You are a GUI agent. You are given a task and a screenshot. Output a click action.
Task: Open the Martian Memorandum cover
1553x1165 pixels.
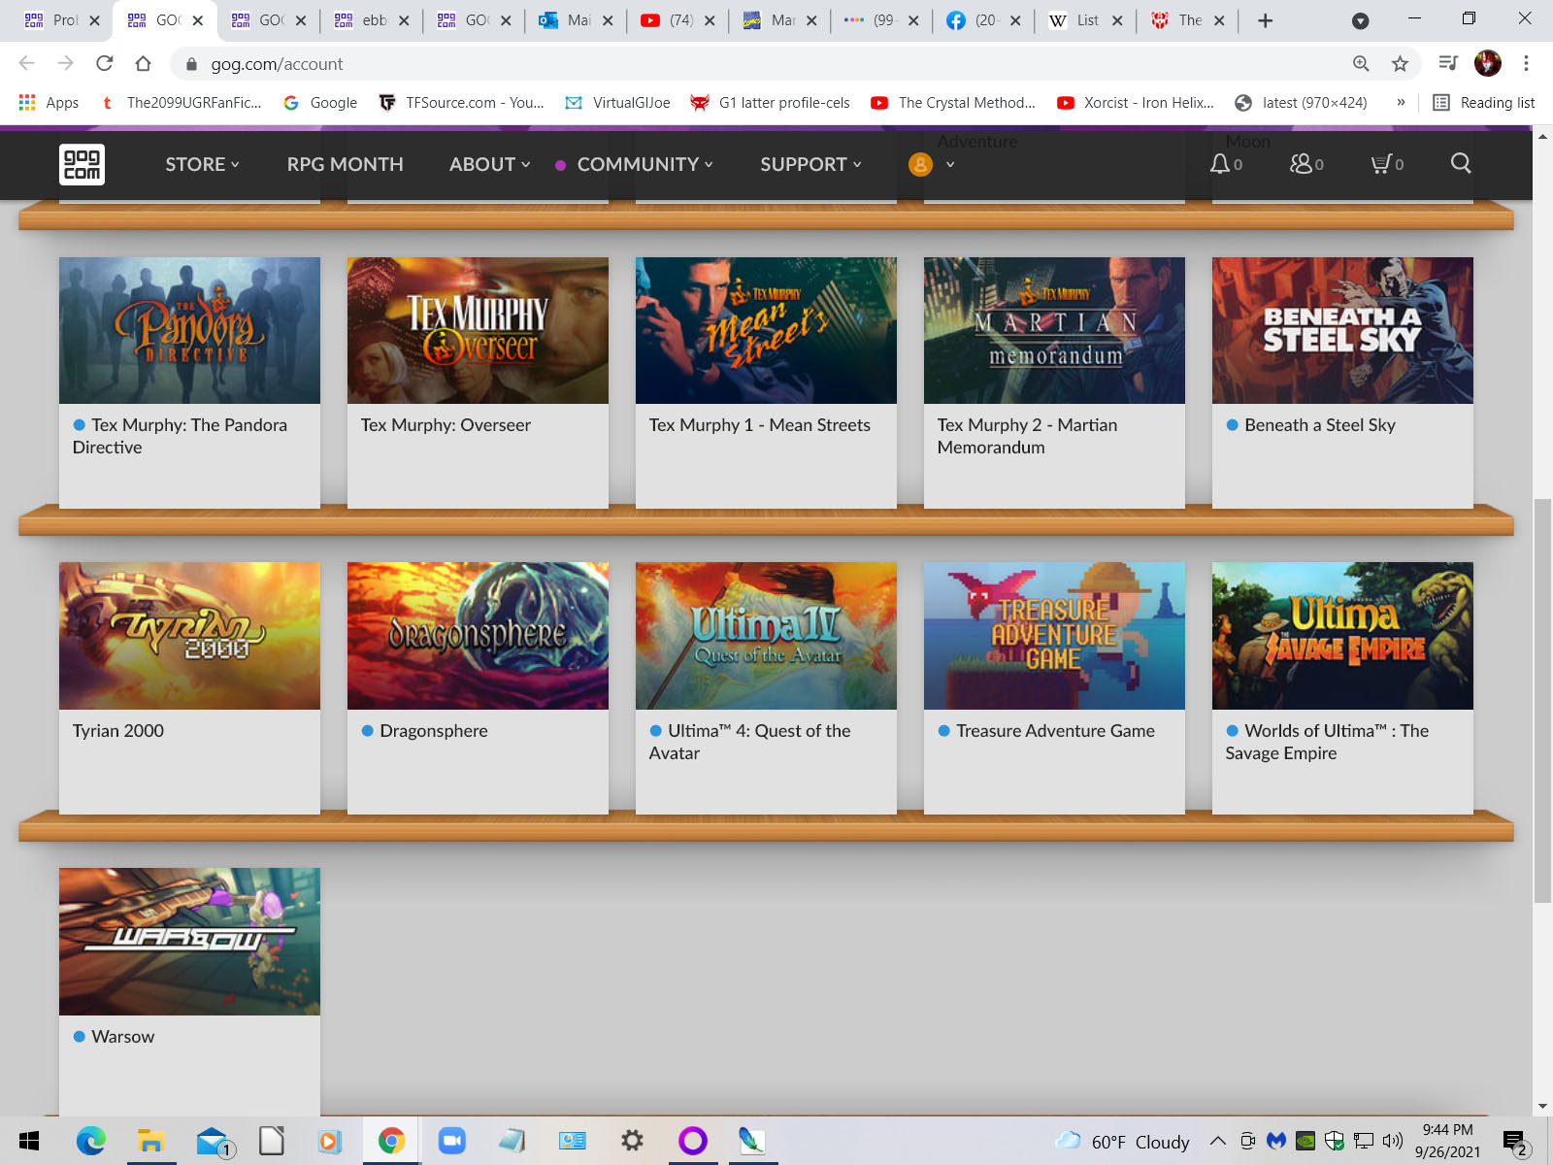point(1054,330)
